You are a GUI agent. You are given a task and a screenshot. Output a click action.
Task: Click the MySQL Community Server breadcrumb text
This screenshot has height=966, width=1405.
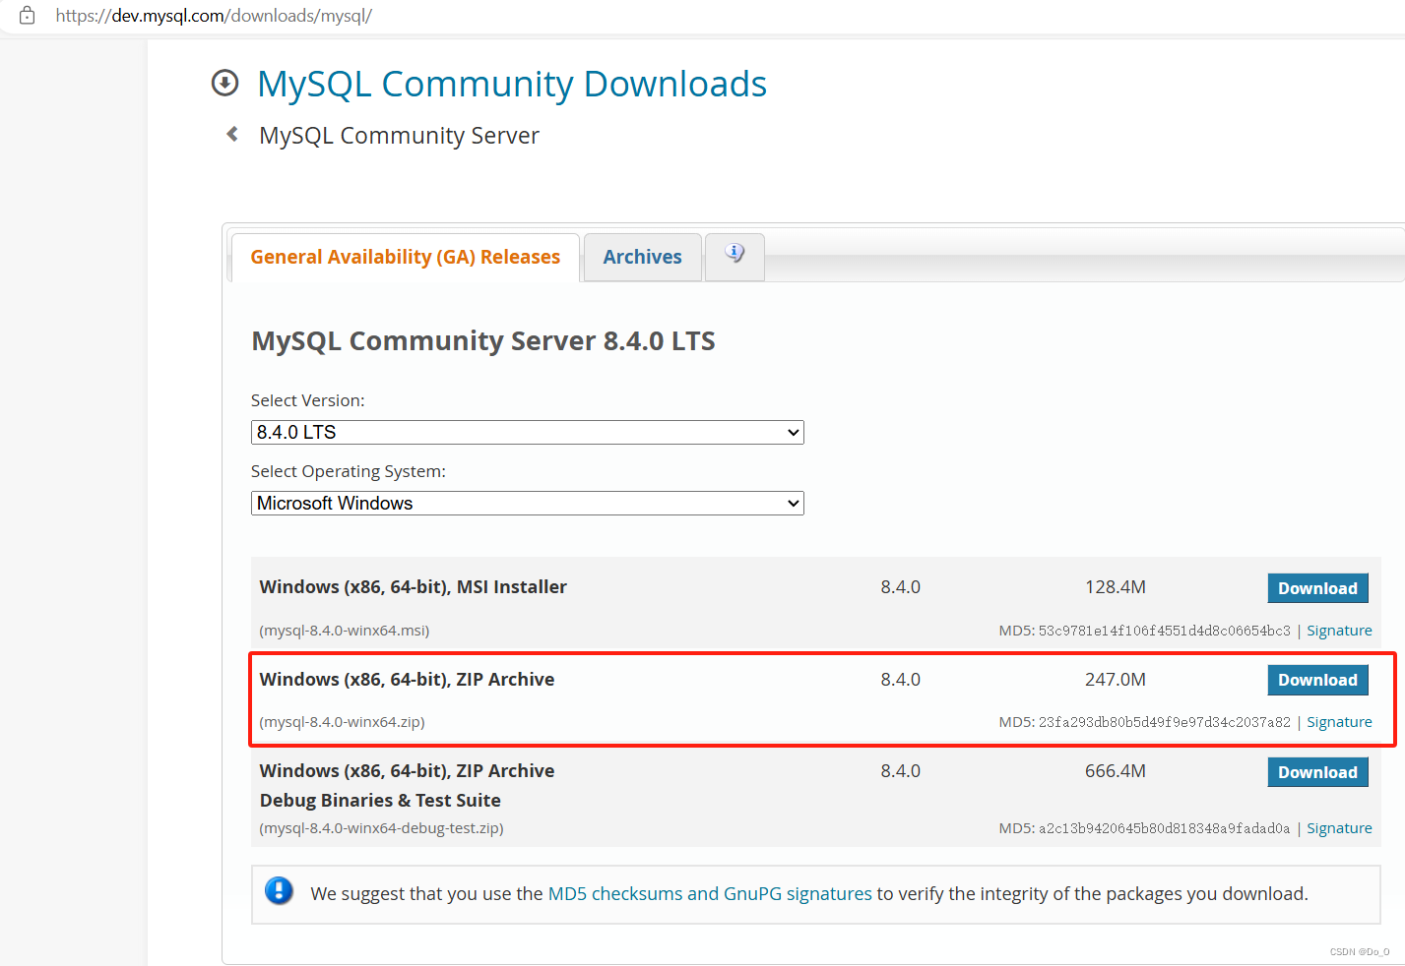pos(399,135)
